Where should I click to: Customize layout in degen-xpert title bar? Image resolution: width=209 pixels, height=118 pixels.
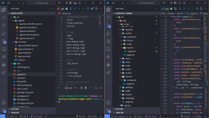pyautogui.click(x=67, y=3)
